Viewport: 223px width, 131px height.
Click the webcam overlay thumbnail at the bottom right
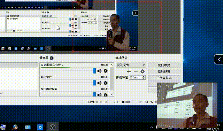[187, 105]
